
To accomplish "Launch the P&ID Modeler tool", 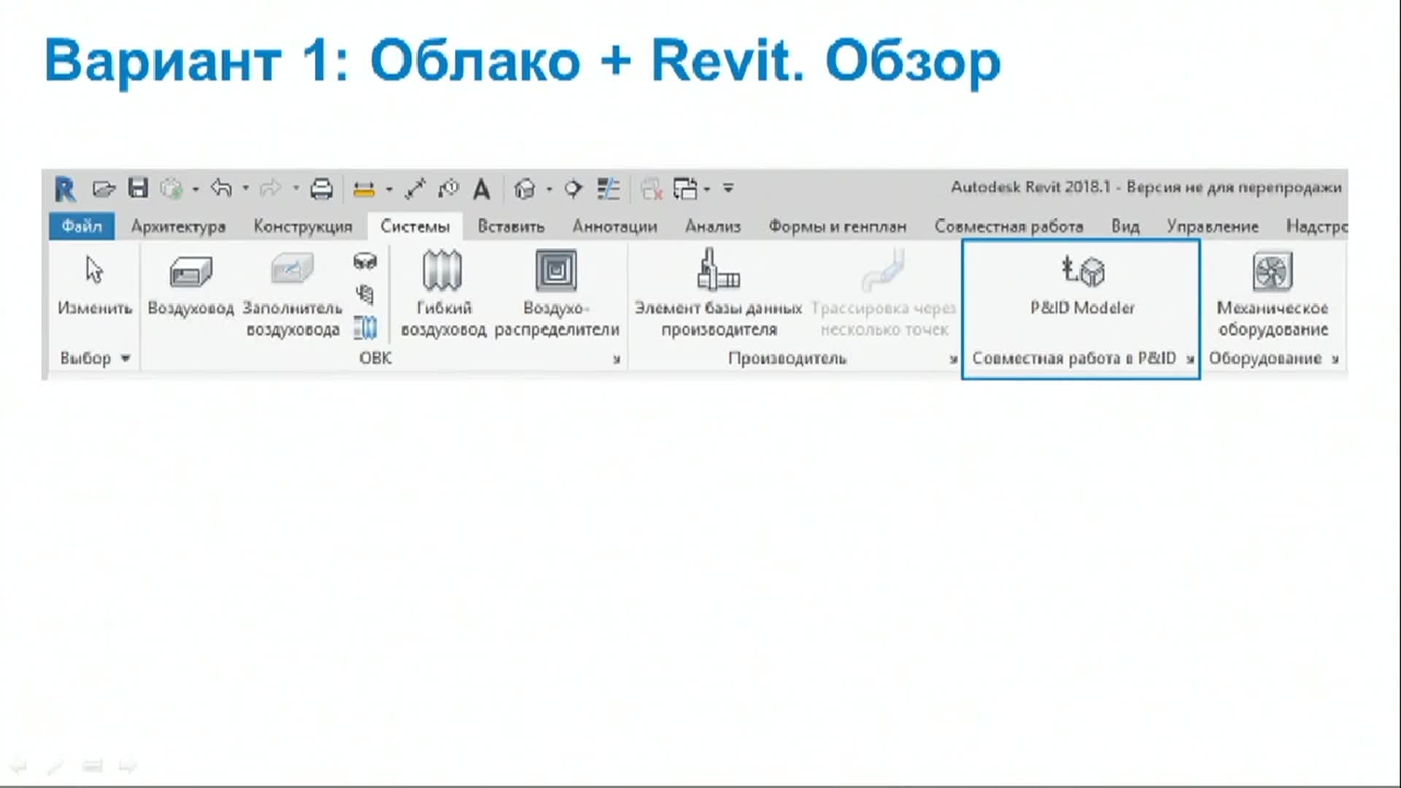I will [1082, 286].
